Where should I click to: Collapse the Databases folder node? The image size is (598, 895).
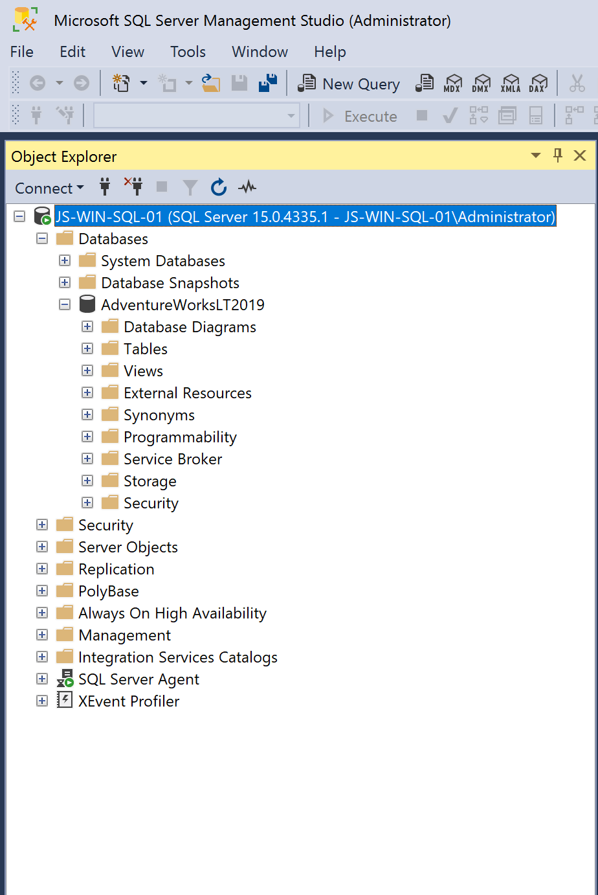pos(42,238)
